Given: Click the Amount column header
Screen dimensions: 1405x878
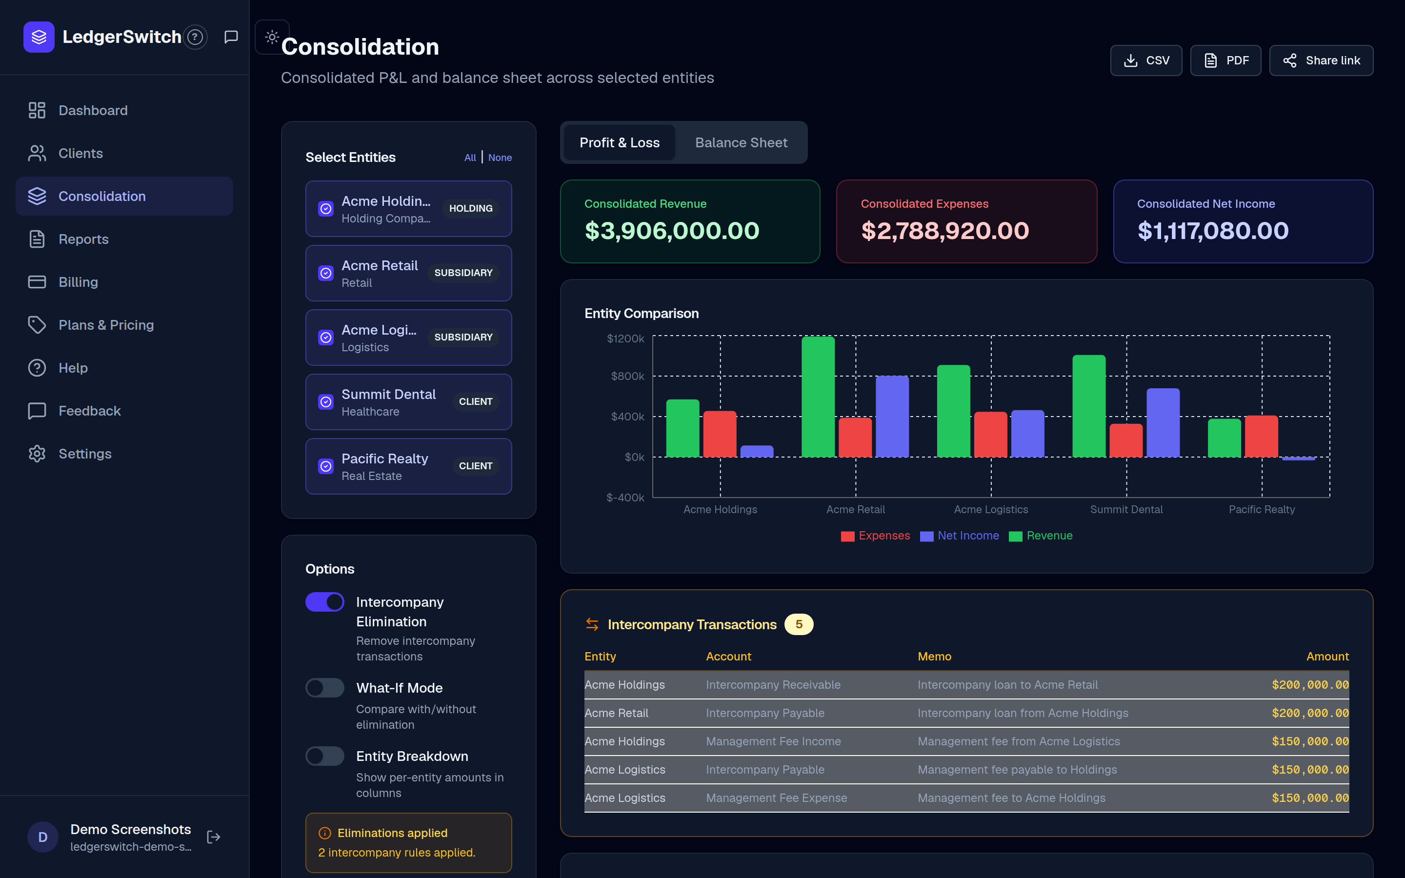Looking at the screenshot, I should pyautogui.click(x=1327, y=656).
